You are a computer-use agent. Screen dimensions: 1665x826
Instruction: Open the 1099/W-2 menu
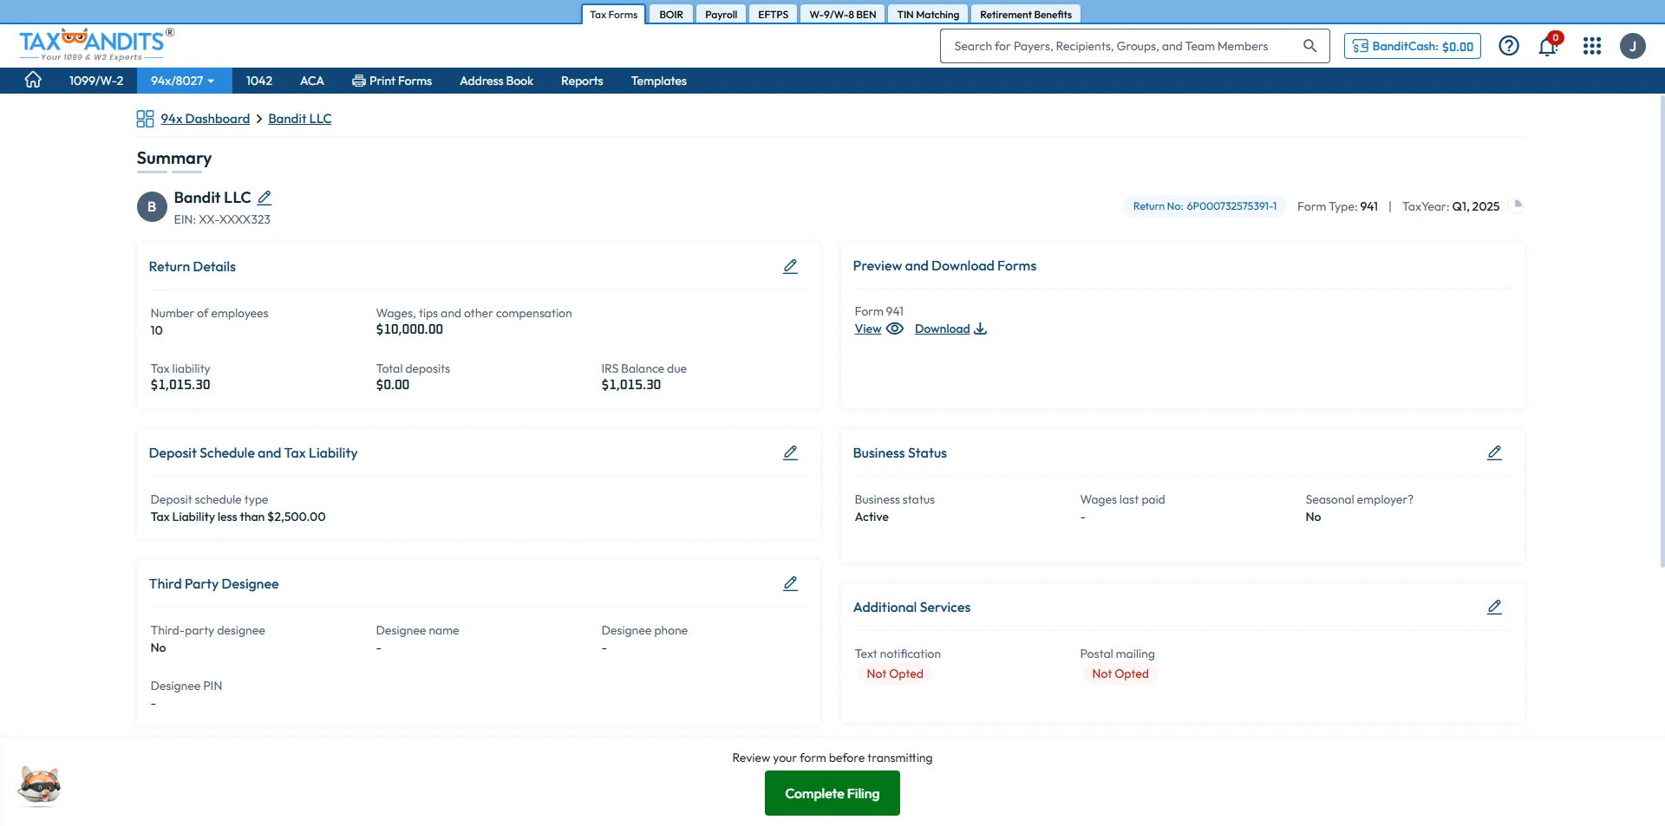(96, 81)
